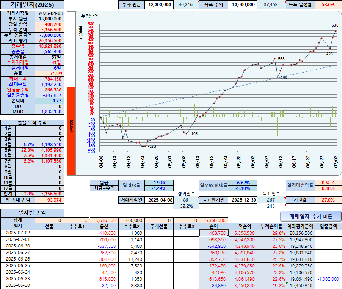Select the date cell 2025-06-30
Screen dimensions: 342x289
[18, 246]
